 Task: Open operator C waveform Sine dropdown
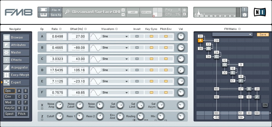click(115, 59)
